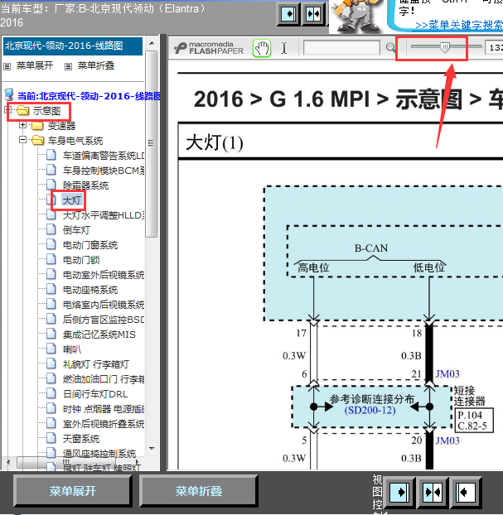Image resolution: width=503 pixels, height=515 pixels.
Task: Open the 电动门窗系统 document
Action: (x=90, y=245)
